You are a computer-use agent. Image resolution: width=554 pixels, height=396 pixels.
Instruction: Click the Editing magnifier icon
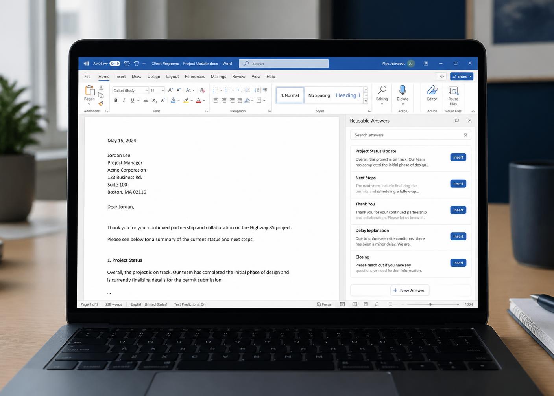[382, 90]
